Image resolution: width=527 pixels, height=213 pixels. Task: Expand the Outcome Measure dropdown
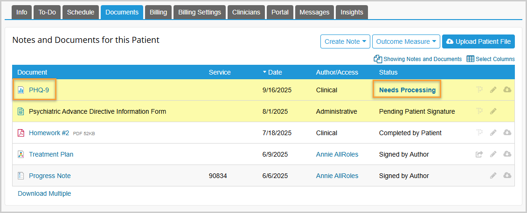406,41
